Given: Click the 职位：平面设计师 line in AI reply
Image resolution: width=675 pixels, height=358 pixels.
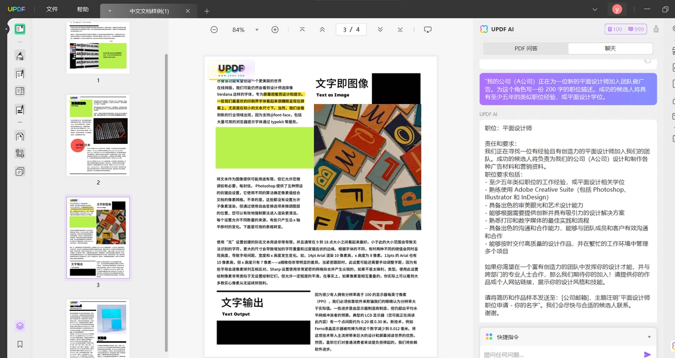Looking at the screenshot, I should (508, 128).
